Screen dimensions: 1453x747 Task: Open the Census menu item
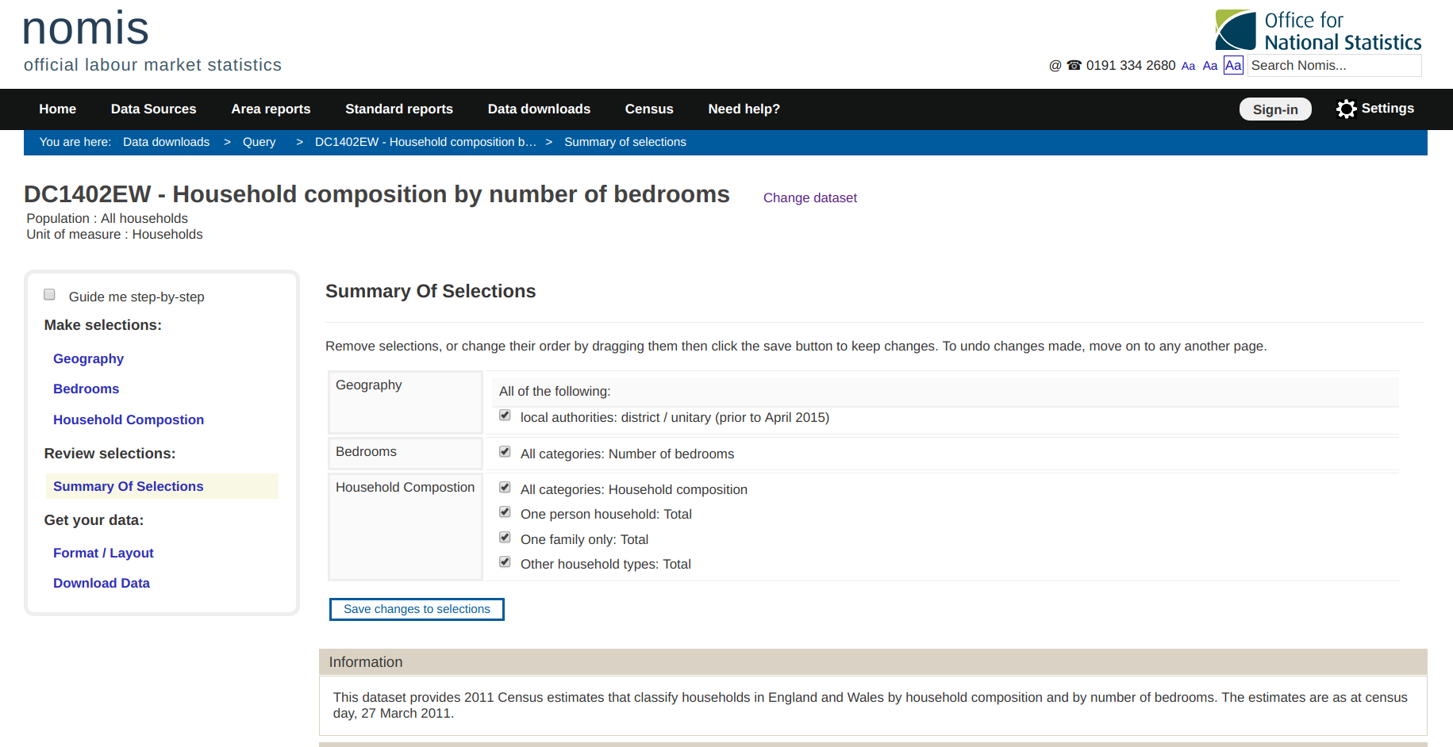[648, 109]
